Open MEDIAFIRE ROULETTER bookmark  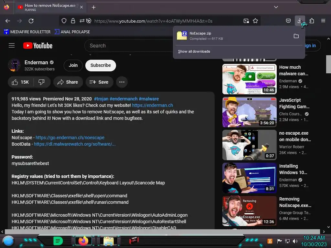[27, 32]
